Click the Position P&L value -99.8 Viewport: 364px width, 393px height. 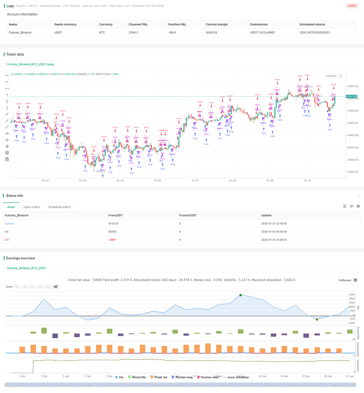pyautogui.click(x=172, y=32)
